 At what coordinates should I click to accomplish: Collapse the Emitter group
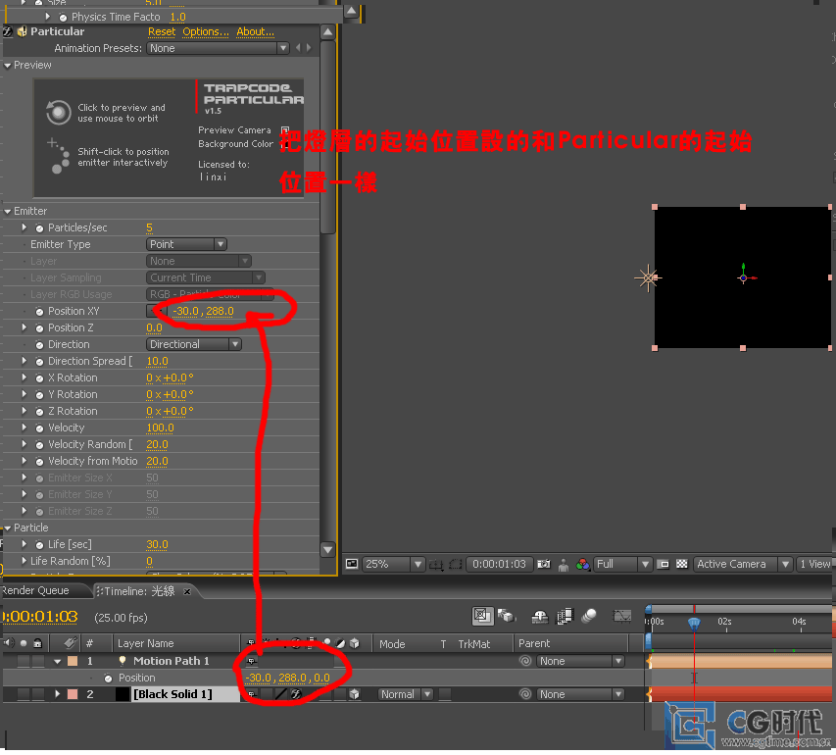(8, 211)
